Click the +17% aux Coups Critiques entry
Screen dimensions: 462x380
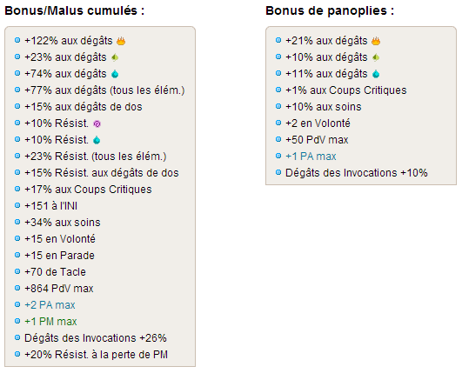coord(88,190)
